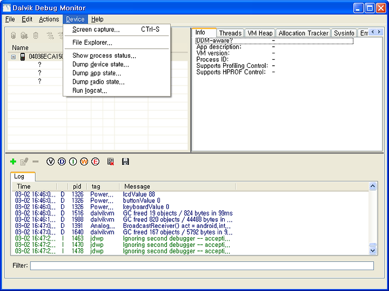The height and width of the screenshot is (291, 389).
Task: Select the 'lcdValue 88' log message
Action: (x=139, y=194)
